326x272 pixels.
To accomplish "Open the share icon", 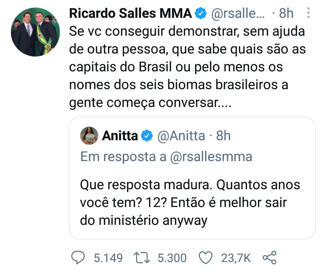I will tap(270, 258).
